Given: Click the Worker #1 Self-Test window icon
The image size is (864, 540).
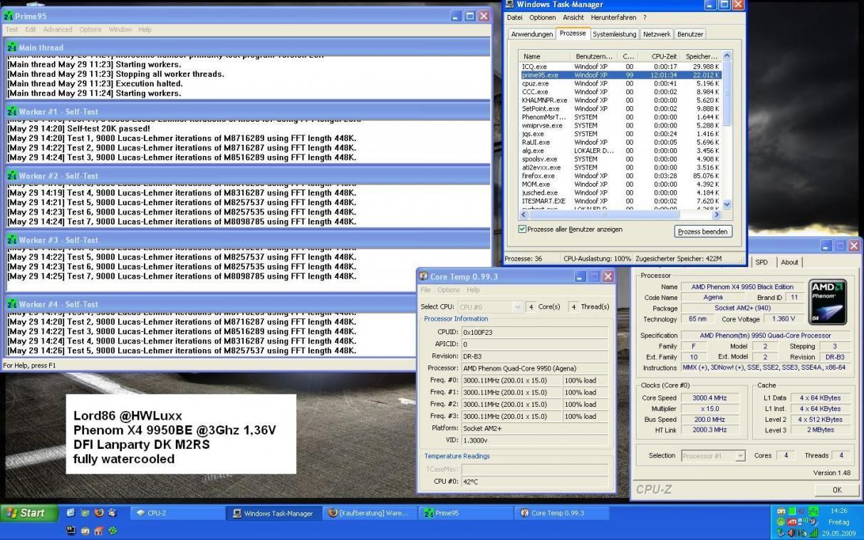Looking at the screenshot, I should click(12, 111).
